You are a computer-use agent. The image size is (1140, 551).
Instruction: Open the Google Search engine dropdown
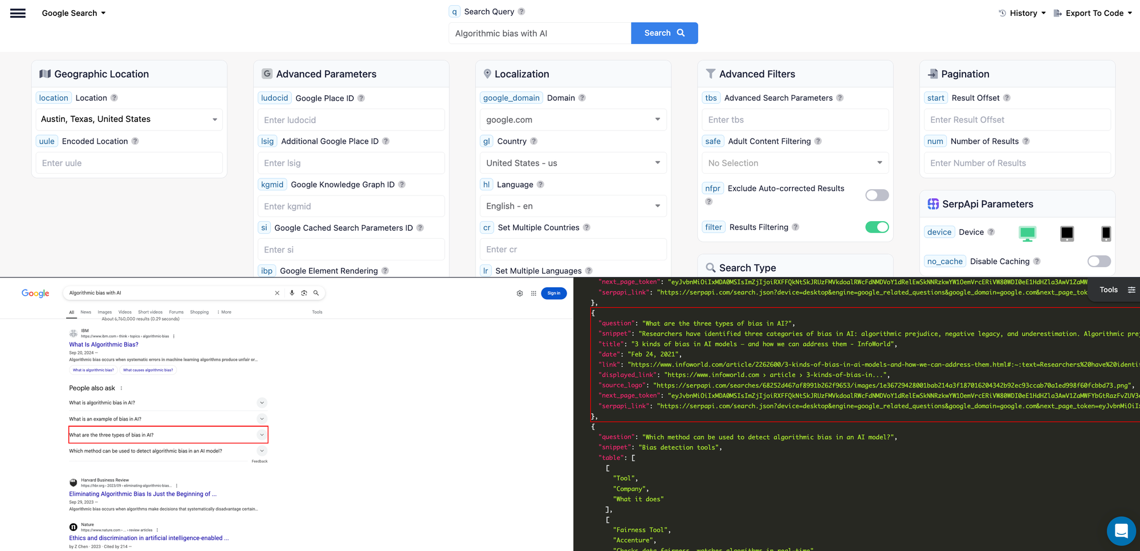[74, 13]
